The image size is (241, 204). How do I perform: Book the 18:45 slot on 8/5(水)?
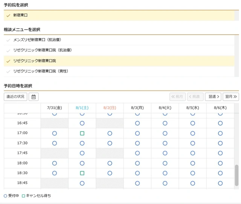point(192,183)
